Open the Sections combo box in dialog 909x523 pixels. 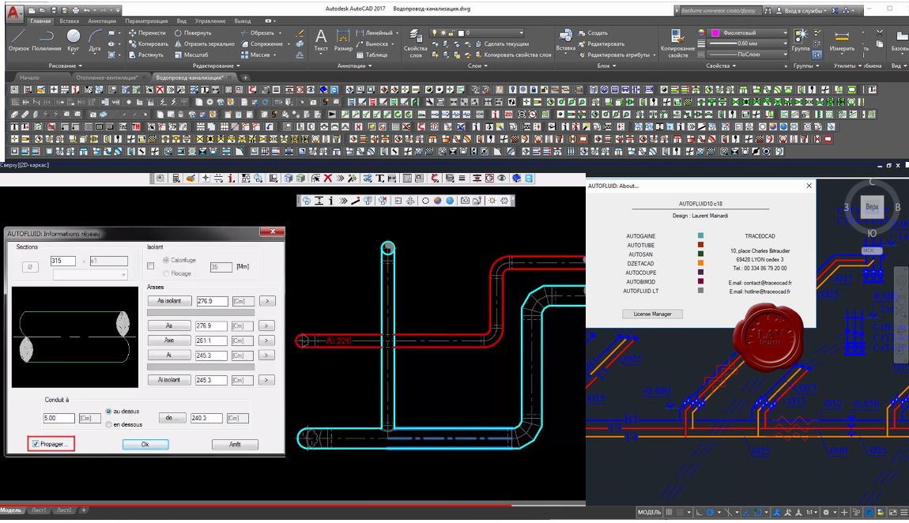click(x=90, y=274)
